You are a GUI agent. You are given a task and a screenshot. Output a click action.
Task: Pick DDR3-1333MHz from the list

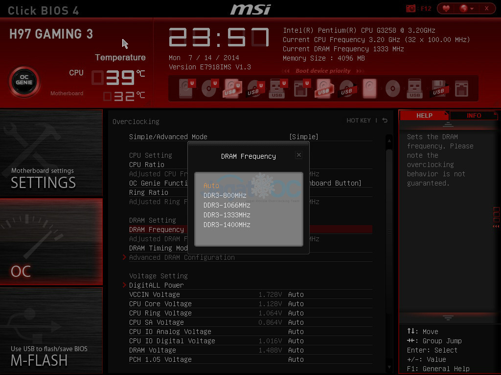[227, 215]
